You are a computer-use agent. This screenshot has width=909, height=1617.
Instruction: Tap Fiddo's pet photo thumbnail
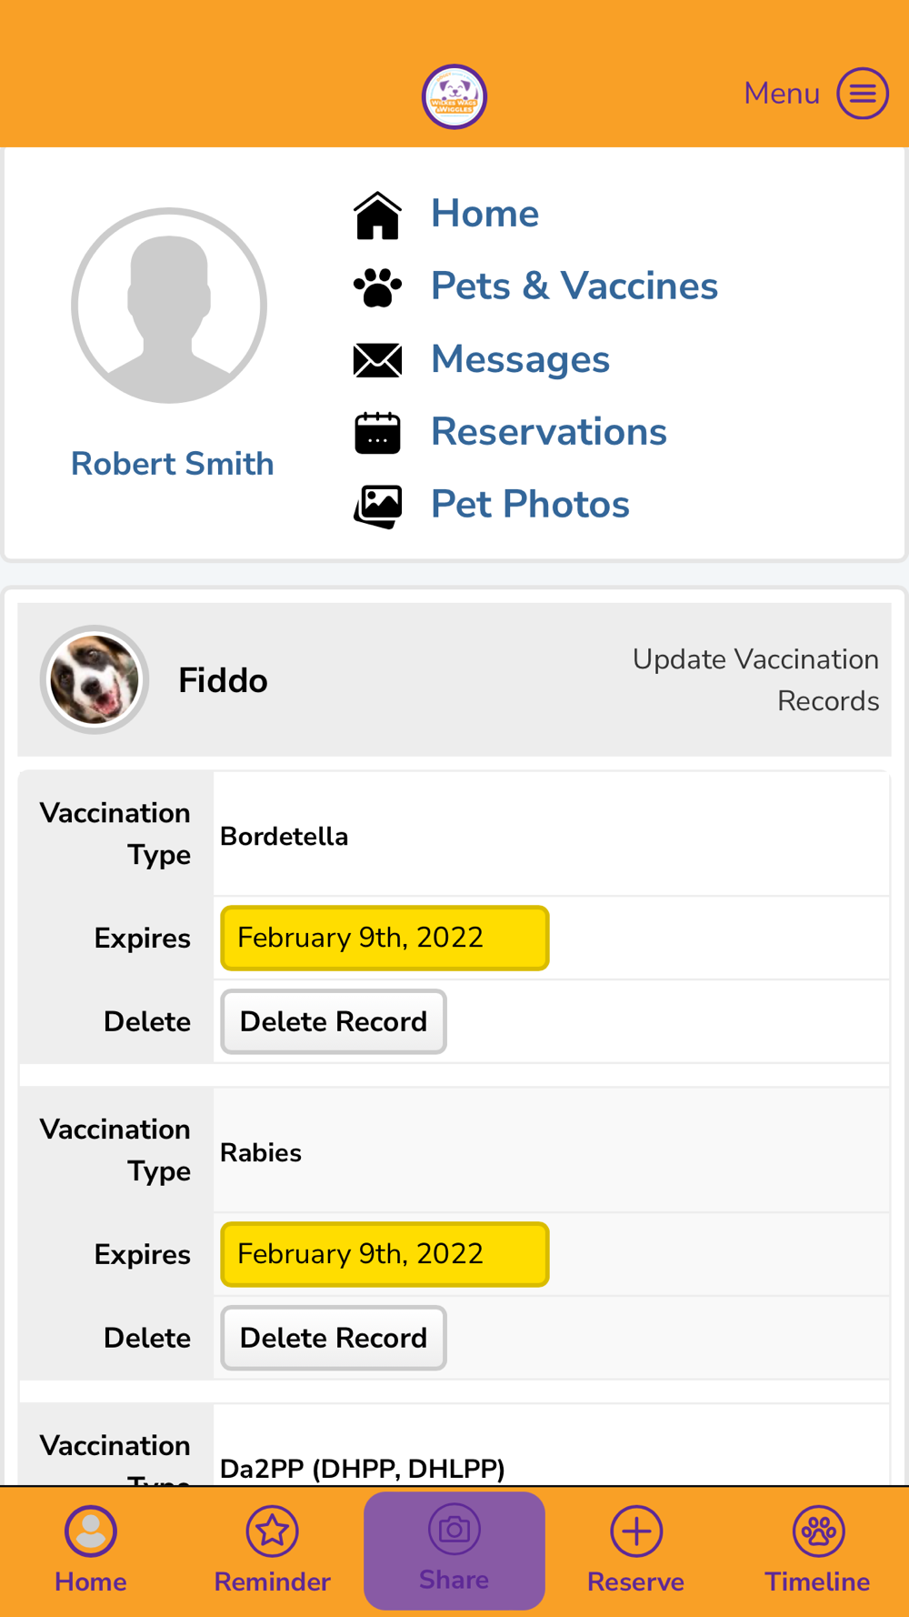pos(95,679)
